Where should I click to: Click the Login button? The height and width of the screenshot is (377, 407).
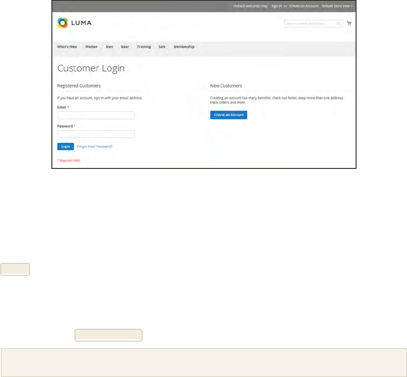point(66,146)
